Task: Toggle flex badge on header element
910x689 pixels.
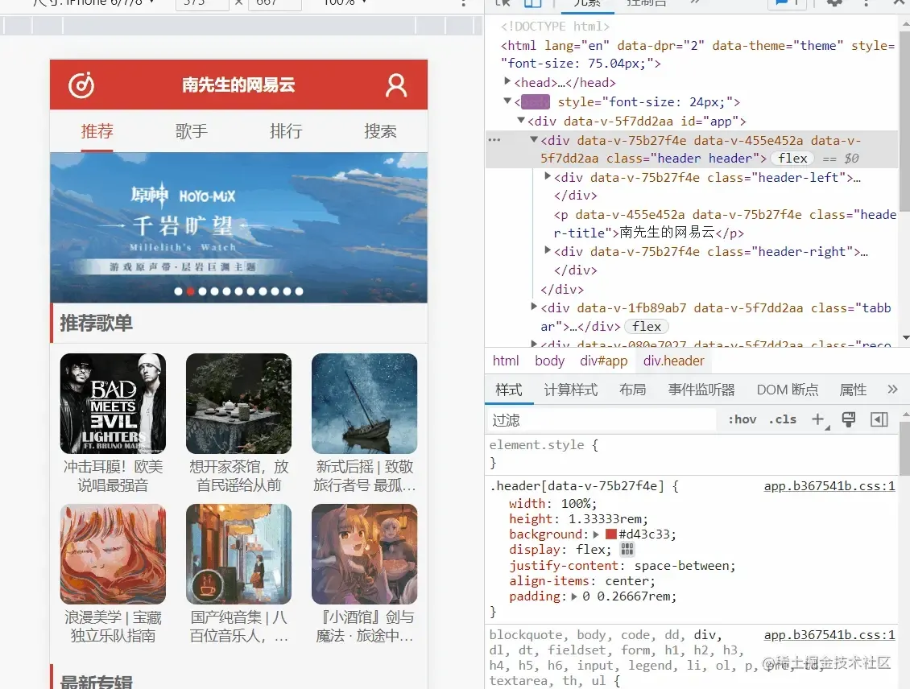Action: [x=792, y=159]
